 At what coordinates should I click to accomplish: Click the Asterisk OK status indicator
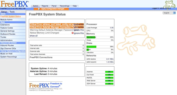[x=109, y=72]
